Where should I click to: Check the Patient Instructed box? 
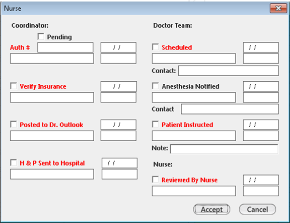click(x=156, y=125)
